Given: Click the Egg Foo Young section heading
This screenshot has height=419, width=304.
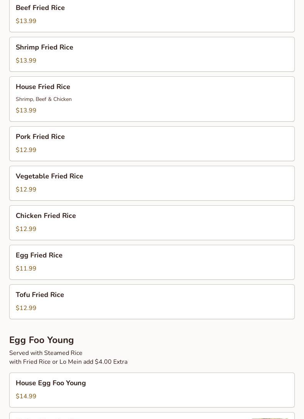Looking at the screenshot, I should coord(41,340).
